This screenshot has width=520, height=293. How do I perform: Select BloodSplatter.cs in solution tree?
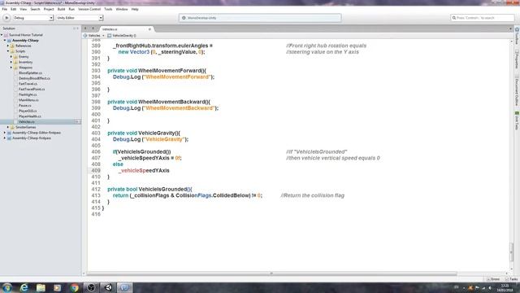pyautogui.click(x=30, y=72)
